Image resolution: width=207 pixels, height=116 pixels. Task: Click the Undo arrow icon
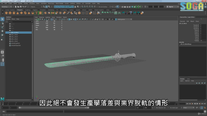click(x=23, y=7)
